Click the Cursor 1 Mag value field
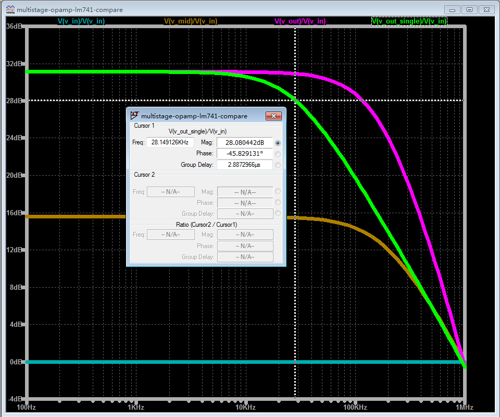The image size is (500, 417). (244, 143)
